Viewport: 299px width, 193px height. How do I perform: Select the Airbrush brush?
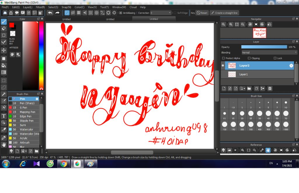[24, 143]
